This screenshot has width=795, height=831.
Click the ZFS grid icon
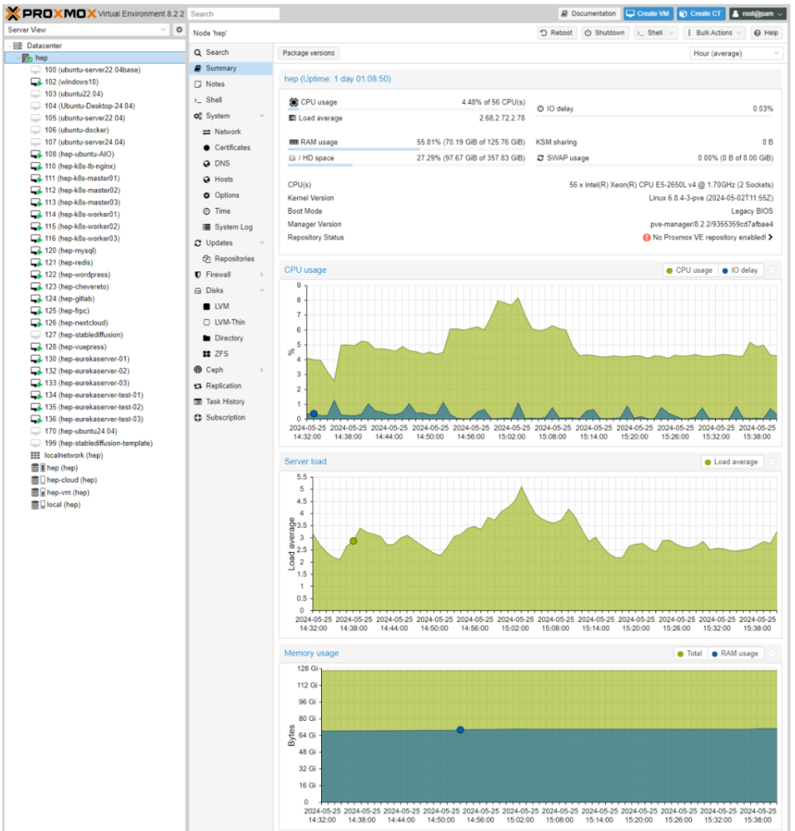(x=207, y=354)
